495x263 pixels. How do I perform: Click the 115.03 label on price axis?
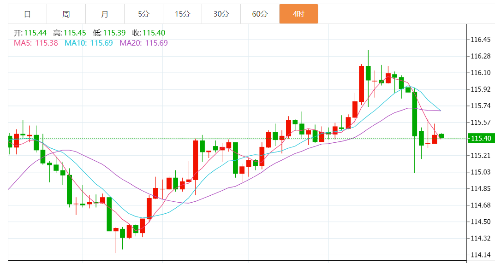[480, 172]
